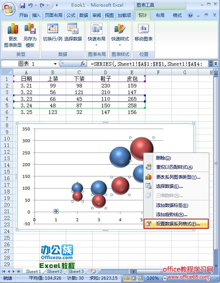
Task: Click the large blue bubble near 250
Action: click(120, 157)
